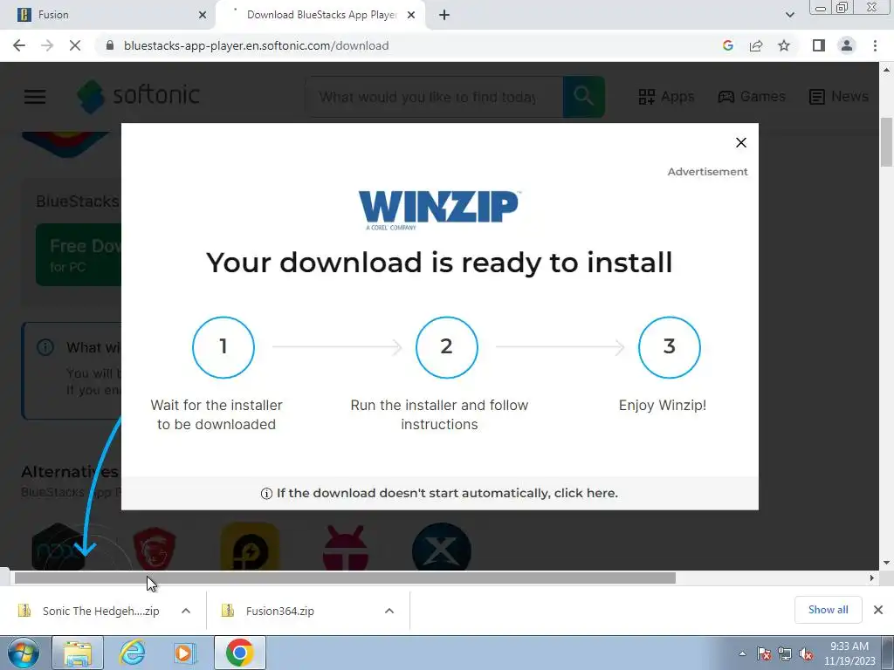
Task: Click the muted volume tray icon
Action: [x=806, y=653]
